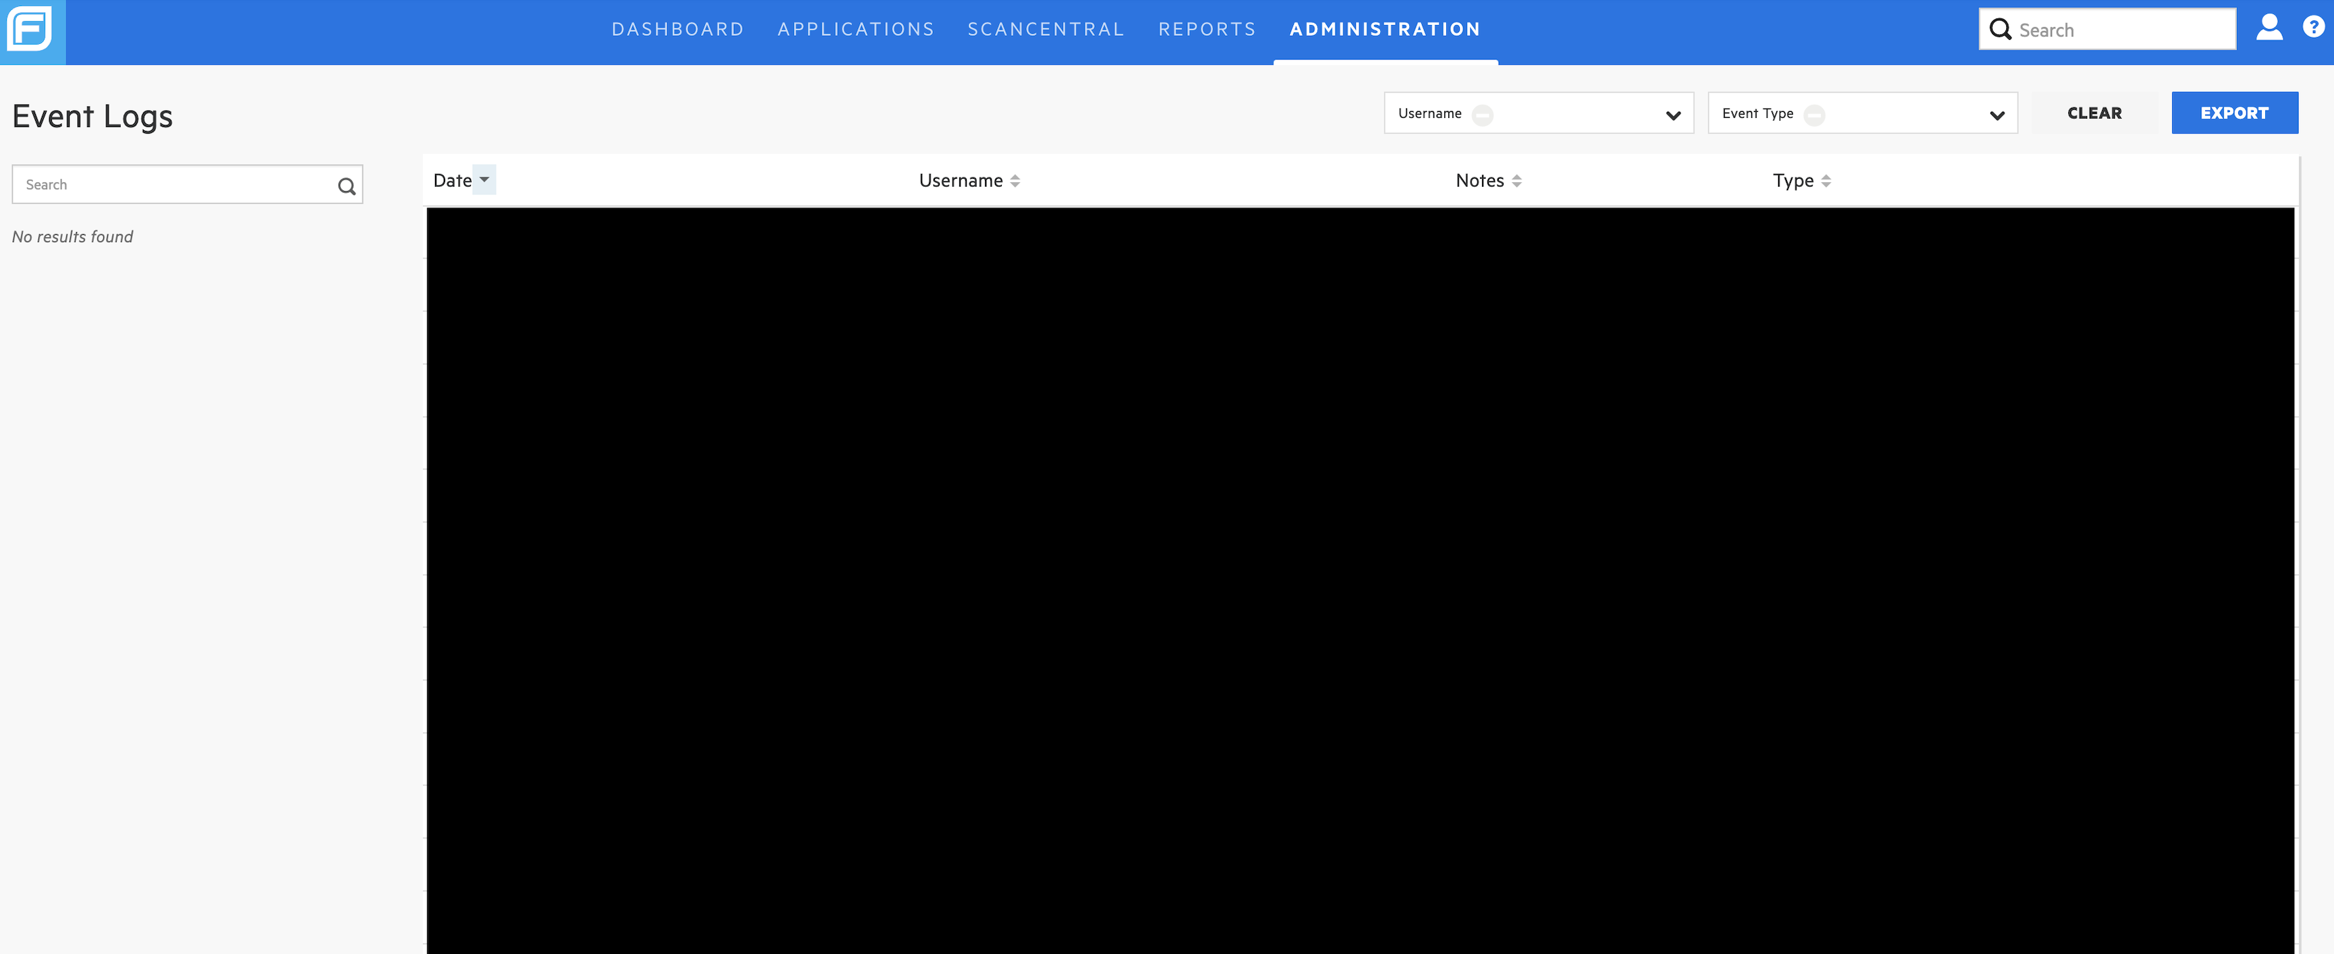Click the magnifier in the Event Logs search box

[x=346, y=186]
